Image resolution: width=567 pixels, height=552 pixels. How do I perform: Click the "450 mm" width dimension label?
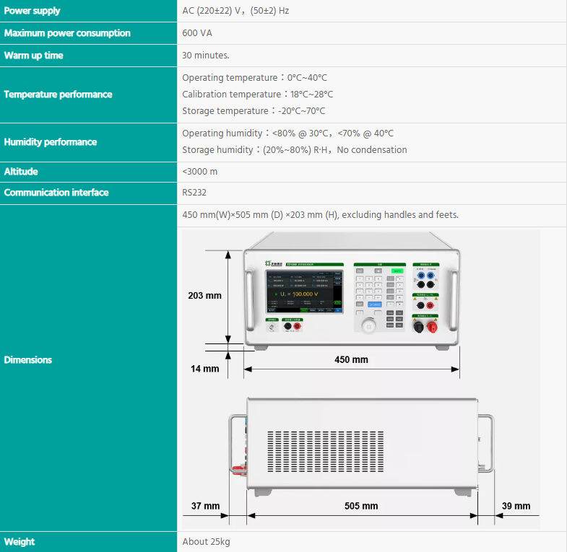pyautogui.click(x=351, y=359)
